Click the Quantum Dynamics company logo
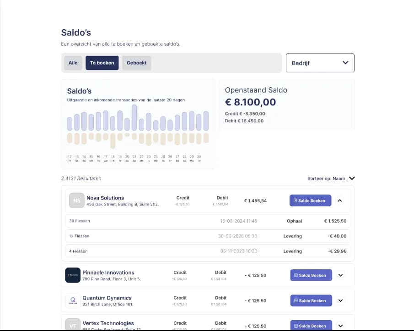The width and height of the screenshot is (414, 331). [x=73, y=300]
